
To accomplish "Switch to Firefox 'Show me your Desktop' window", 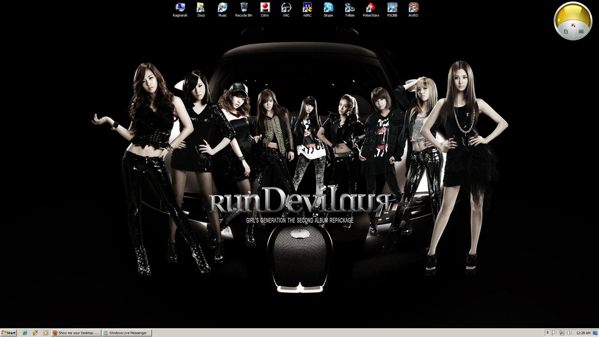I will [x=76, y=333].
